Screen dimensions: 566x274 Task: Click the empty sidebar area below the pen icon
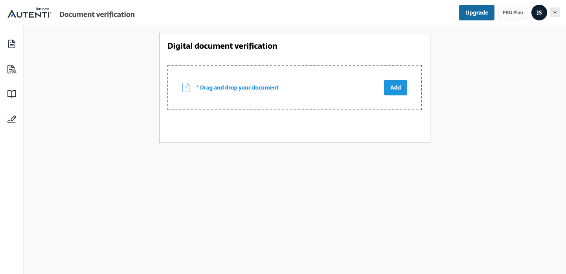[x=12, y=196]
